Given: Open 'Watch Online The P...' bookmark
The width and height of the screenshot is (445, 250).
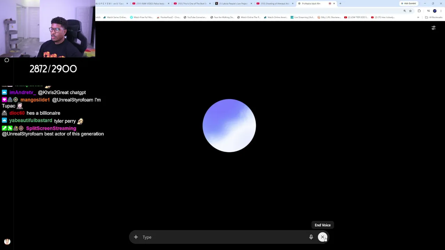Looking at the screenshot, I should click(x=249, y=17).
